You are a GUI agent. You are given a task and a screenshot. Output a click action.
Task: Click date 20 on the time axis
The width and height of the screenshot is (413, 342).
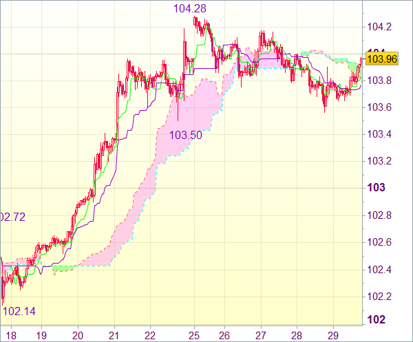[78, 336]
